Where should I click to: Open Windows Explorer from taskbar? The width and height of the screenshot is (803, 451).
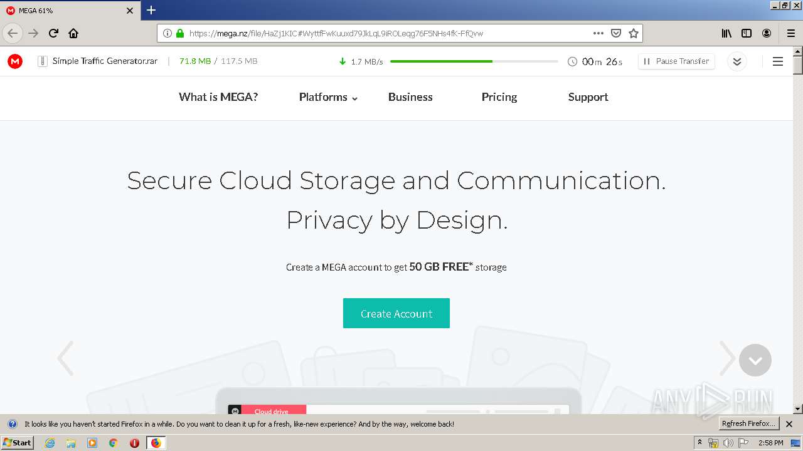71,443
